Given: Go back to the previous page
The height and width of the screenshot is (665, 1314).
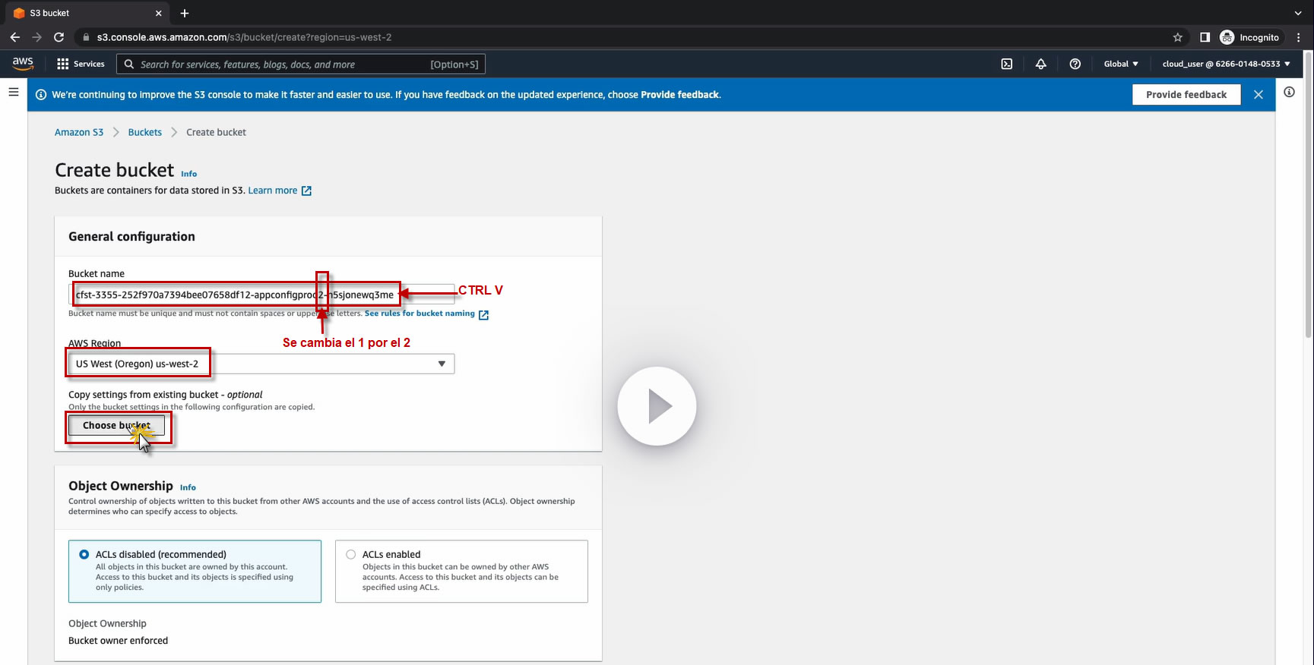Looking at the screenshot, I should [x=15, y=37].
